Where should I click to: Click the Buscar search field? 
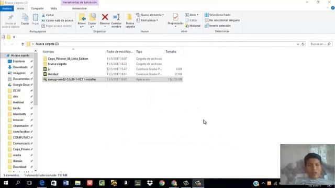[x=320, y=44]
